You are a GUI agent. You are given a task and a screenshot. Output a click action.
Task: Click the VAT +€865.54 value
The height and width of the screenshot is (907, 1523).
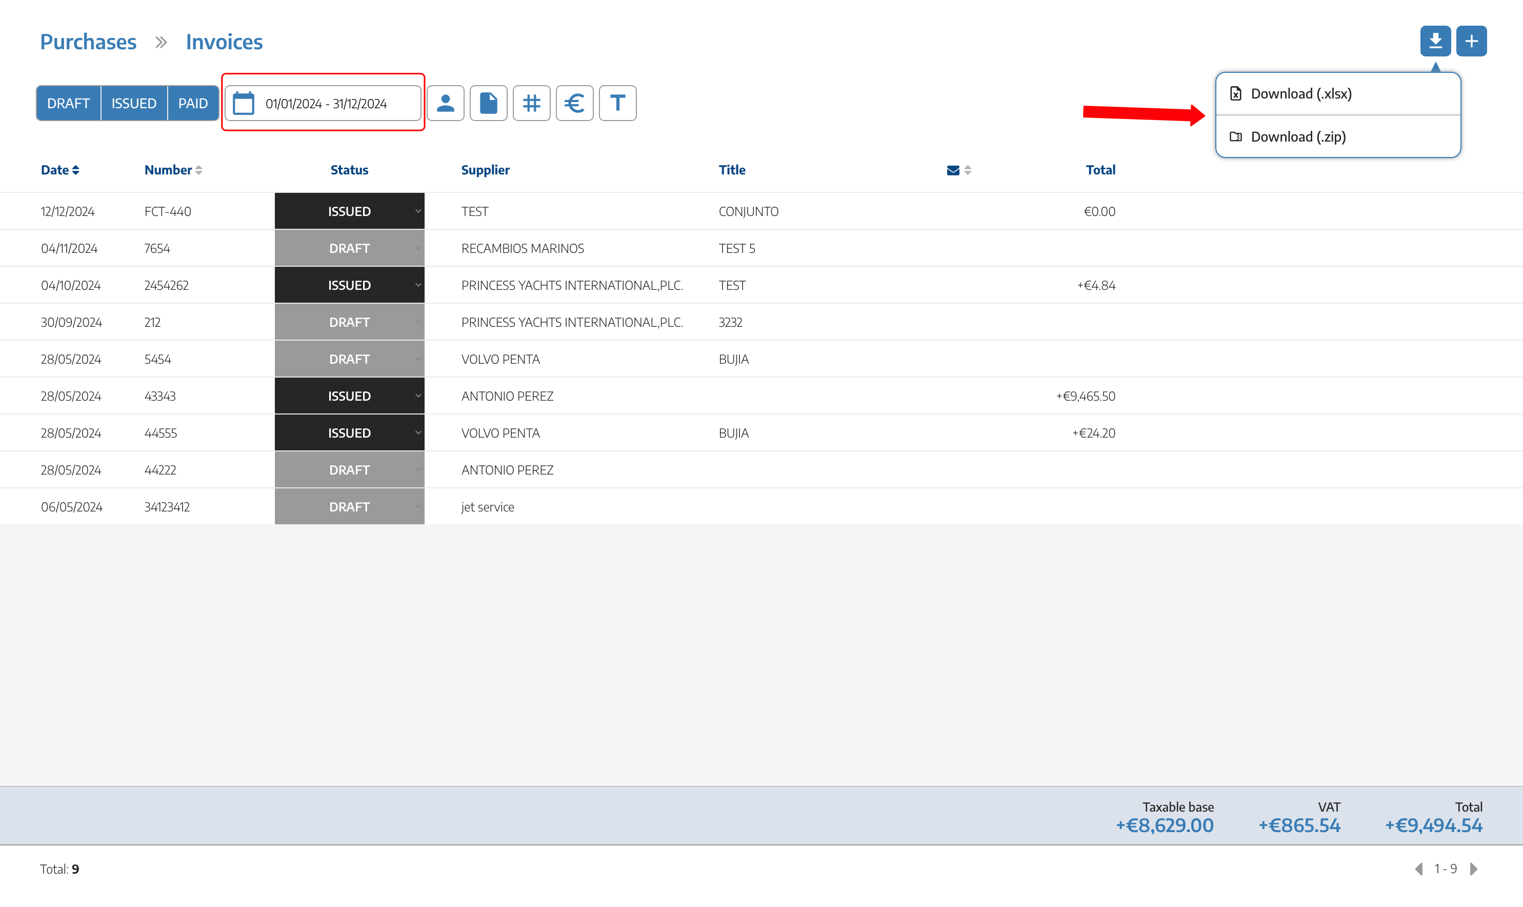1299,826
